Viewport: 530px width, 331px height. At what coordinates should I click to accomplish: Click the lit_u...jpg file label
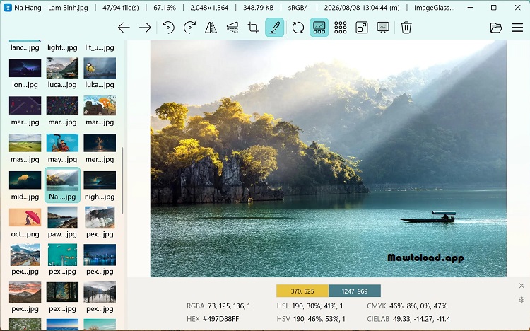(x=100, y=47)
